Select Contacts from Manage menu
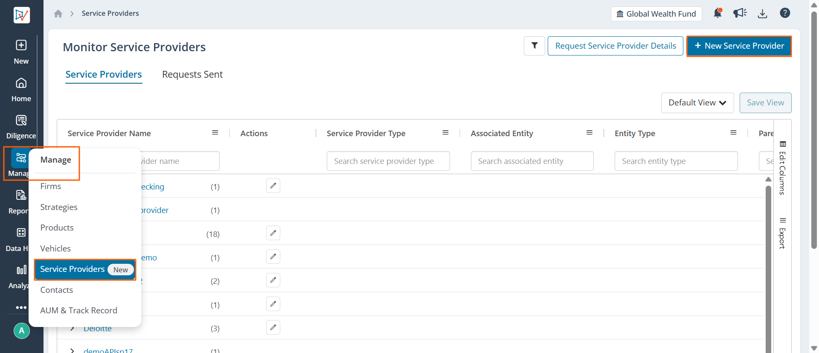Viewport: 819px width, 353px height. pyautogui.click(x=57, y=290)
